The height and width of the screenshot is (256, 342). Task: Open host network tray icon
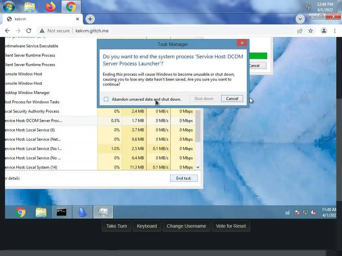click(x=308, y=7)
